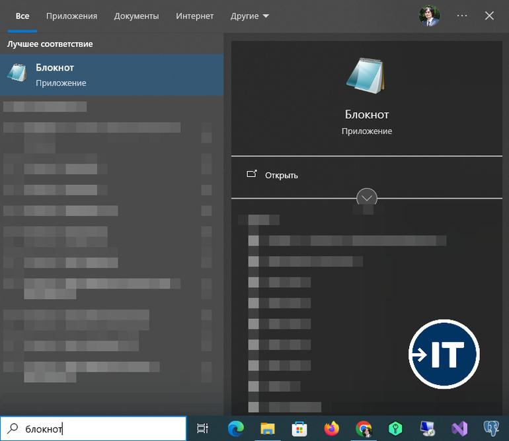This screenshot has width=509, height=441.
Task: Open the three-dot options menu
Action: [462, 16]
